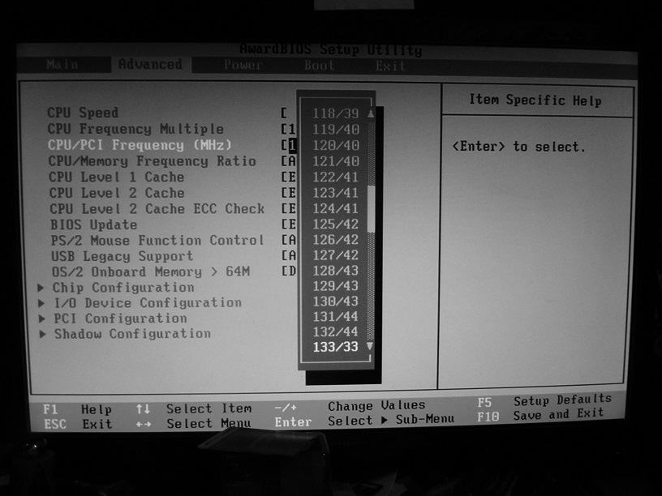Pick 123/41 from frequency list
662x496 pixels.
tap(336, 193)
